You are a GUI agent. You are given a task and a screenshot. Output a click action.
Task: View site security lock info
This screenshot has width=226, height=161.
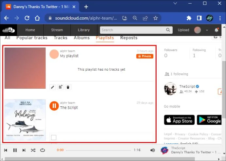point(50,18)
